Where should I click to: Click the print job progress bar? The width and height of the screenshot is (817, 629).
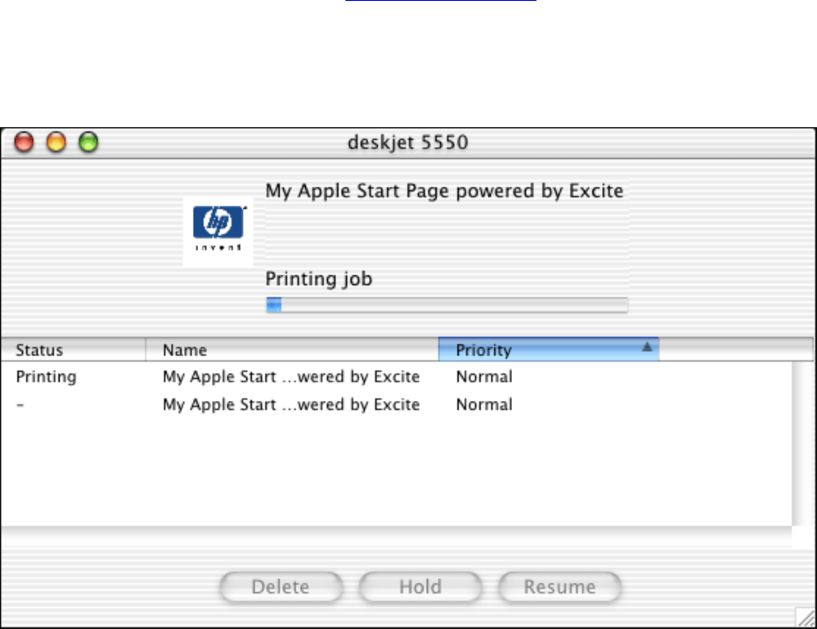[446, 305]
